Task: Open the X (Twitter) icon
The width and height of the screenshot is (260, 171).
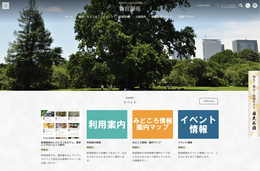Action: 248,6
